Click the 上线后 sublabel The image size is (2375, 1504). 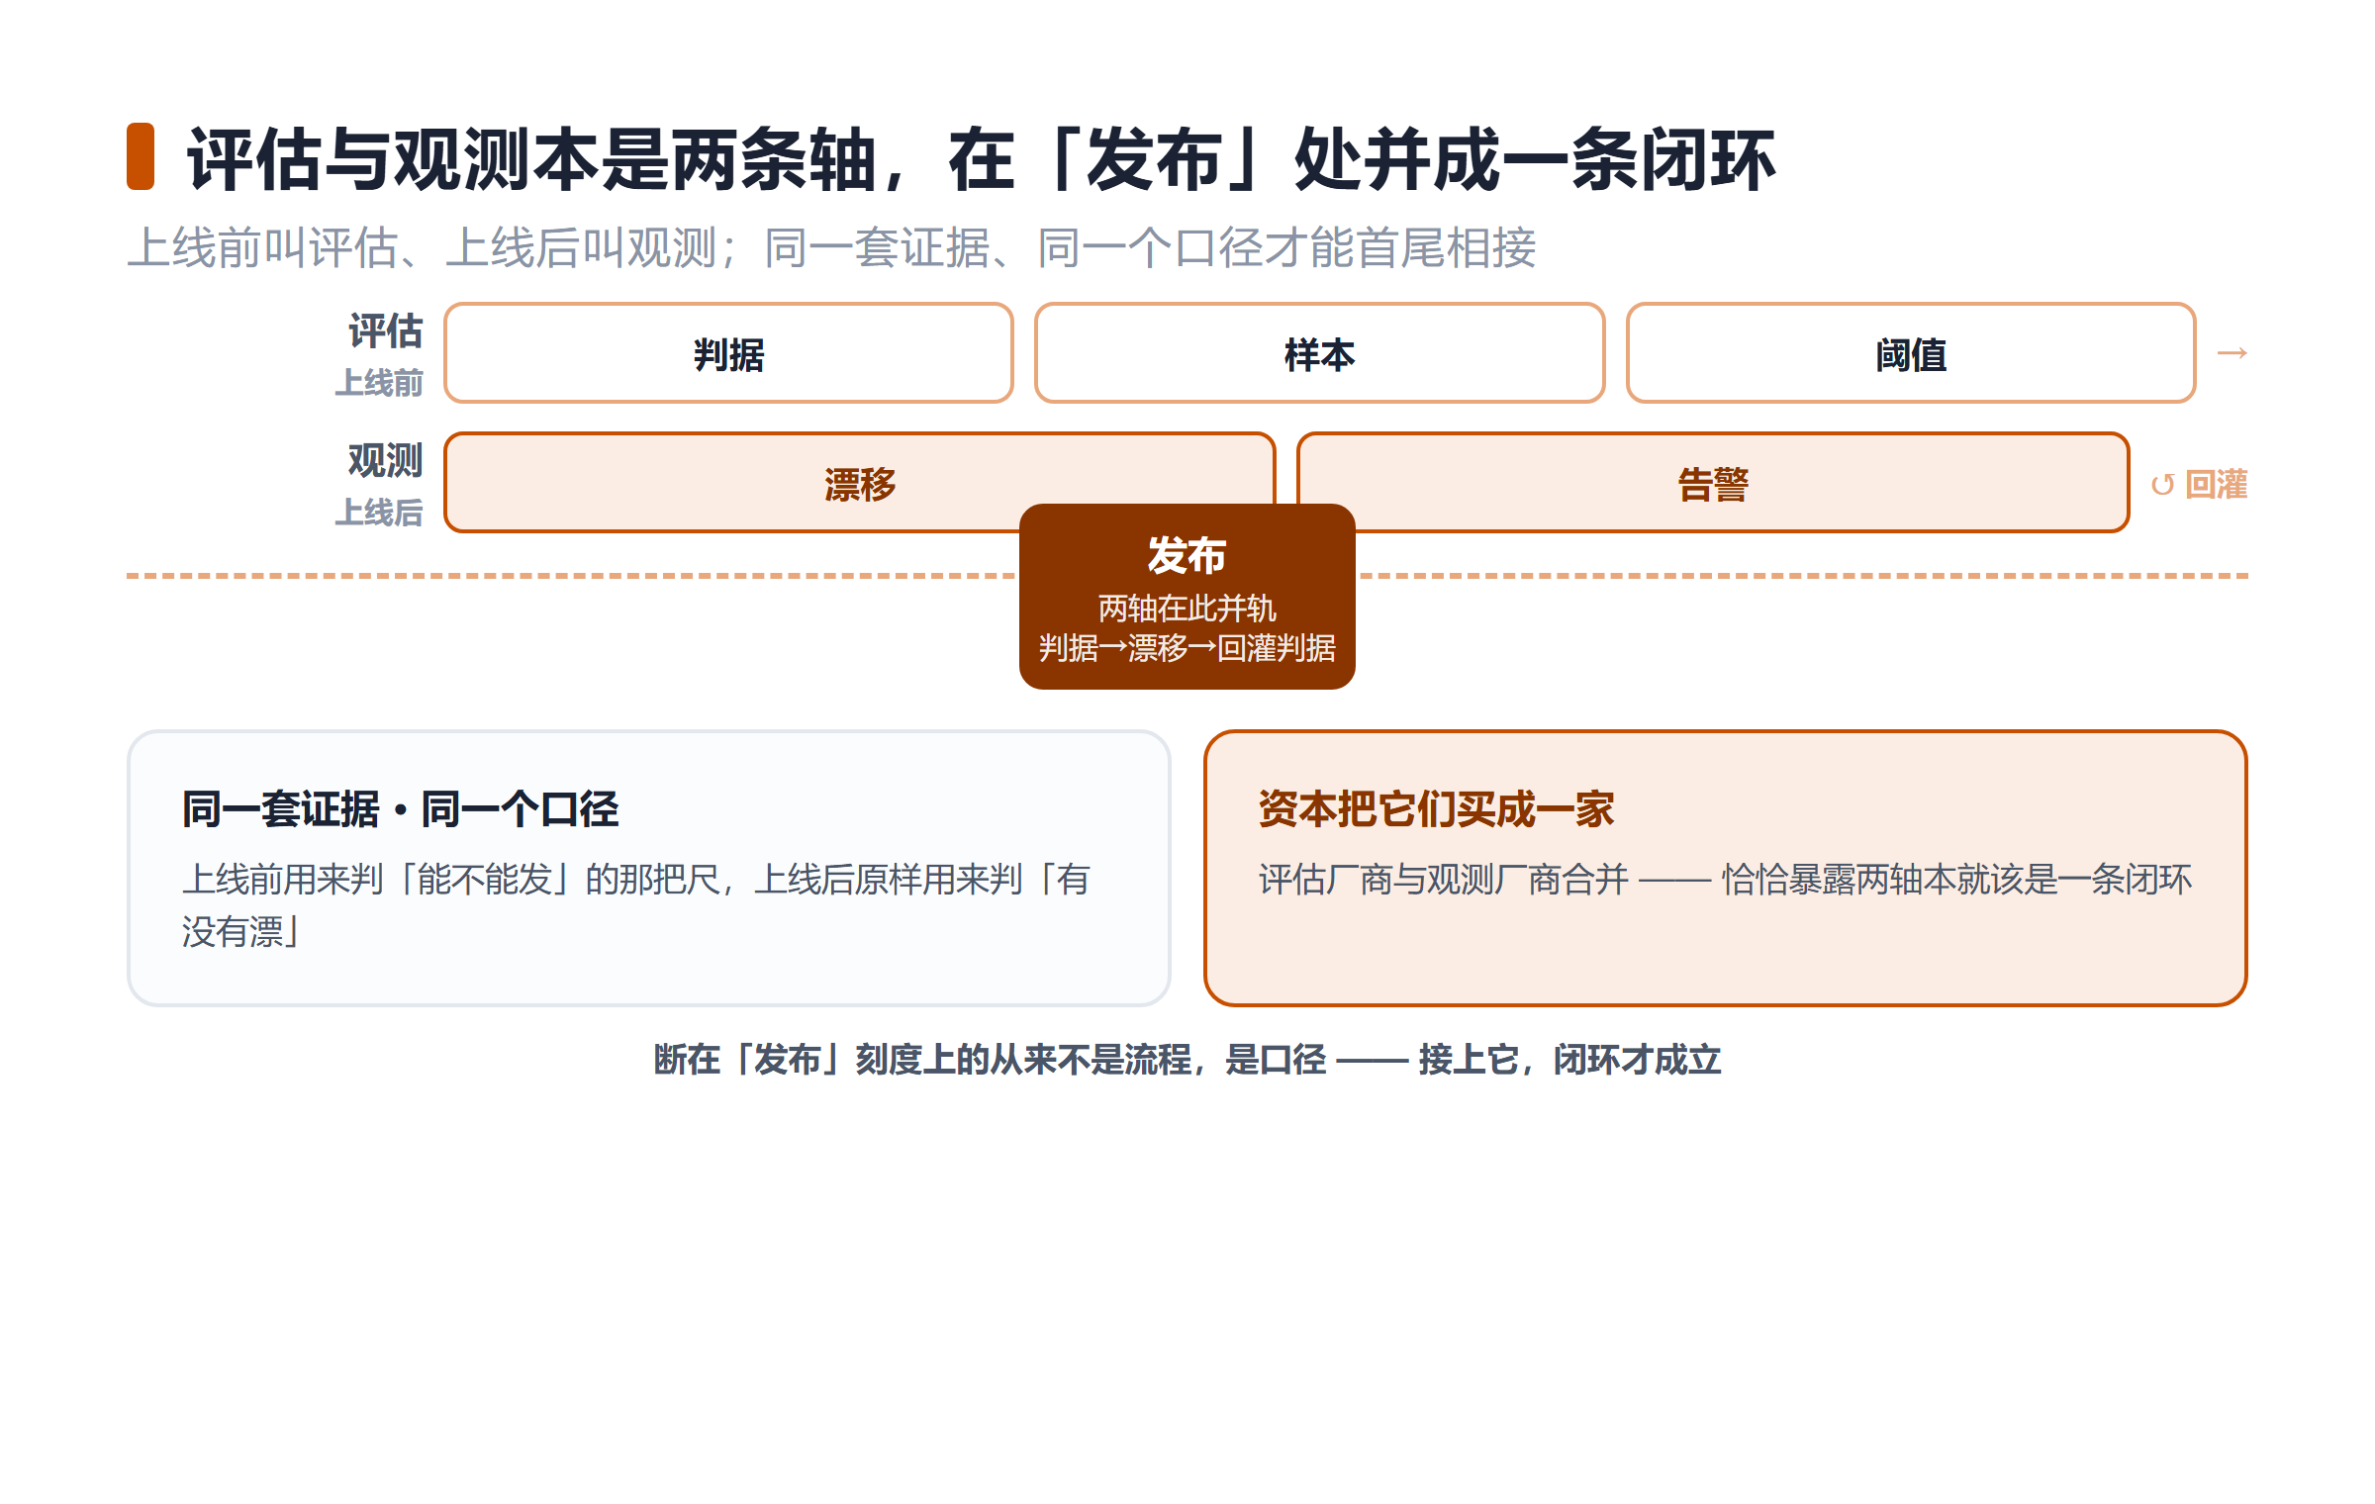[379, 513]
